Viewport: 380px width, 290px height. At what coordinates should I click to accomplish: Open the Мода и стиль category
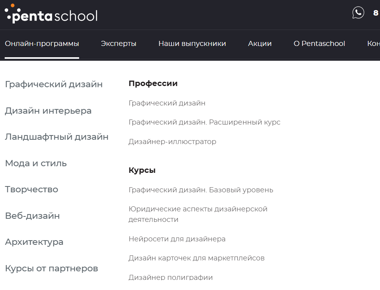tap(36, 163)
